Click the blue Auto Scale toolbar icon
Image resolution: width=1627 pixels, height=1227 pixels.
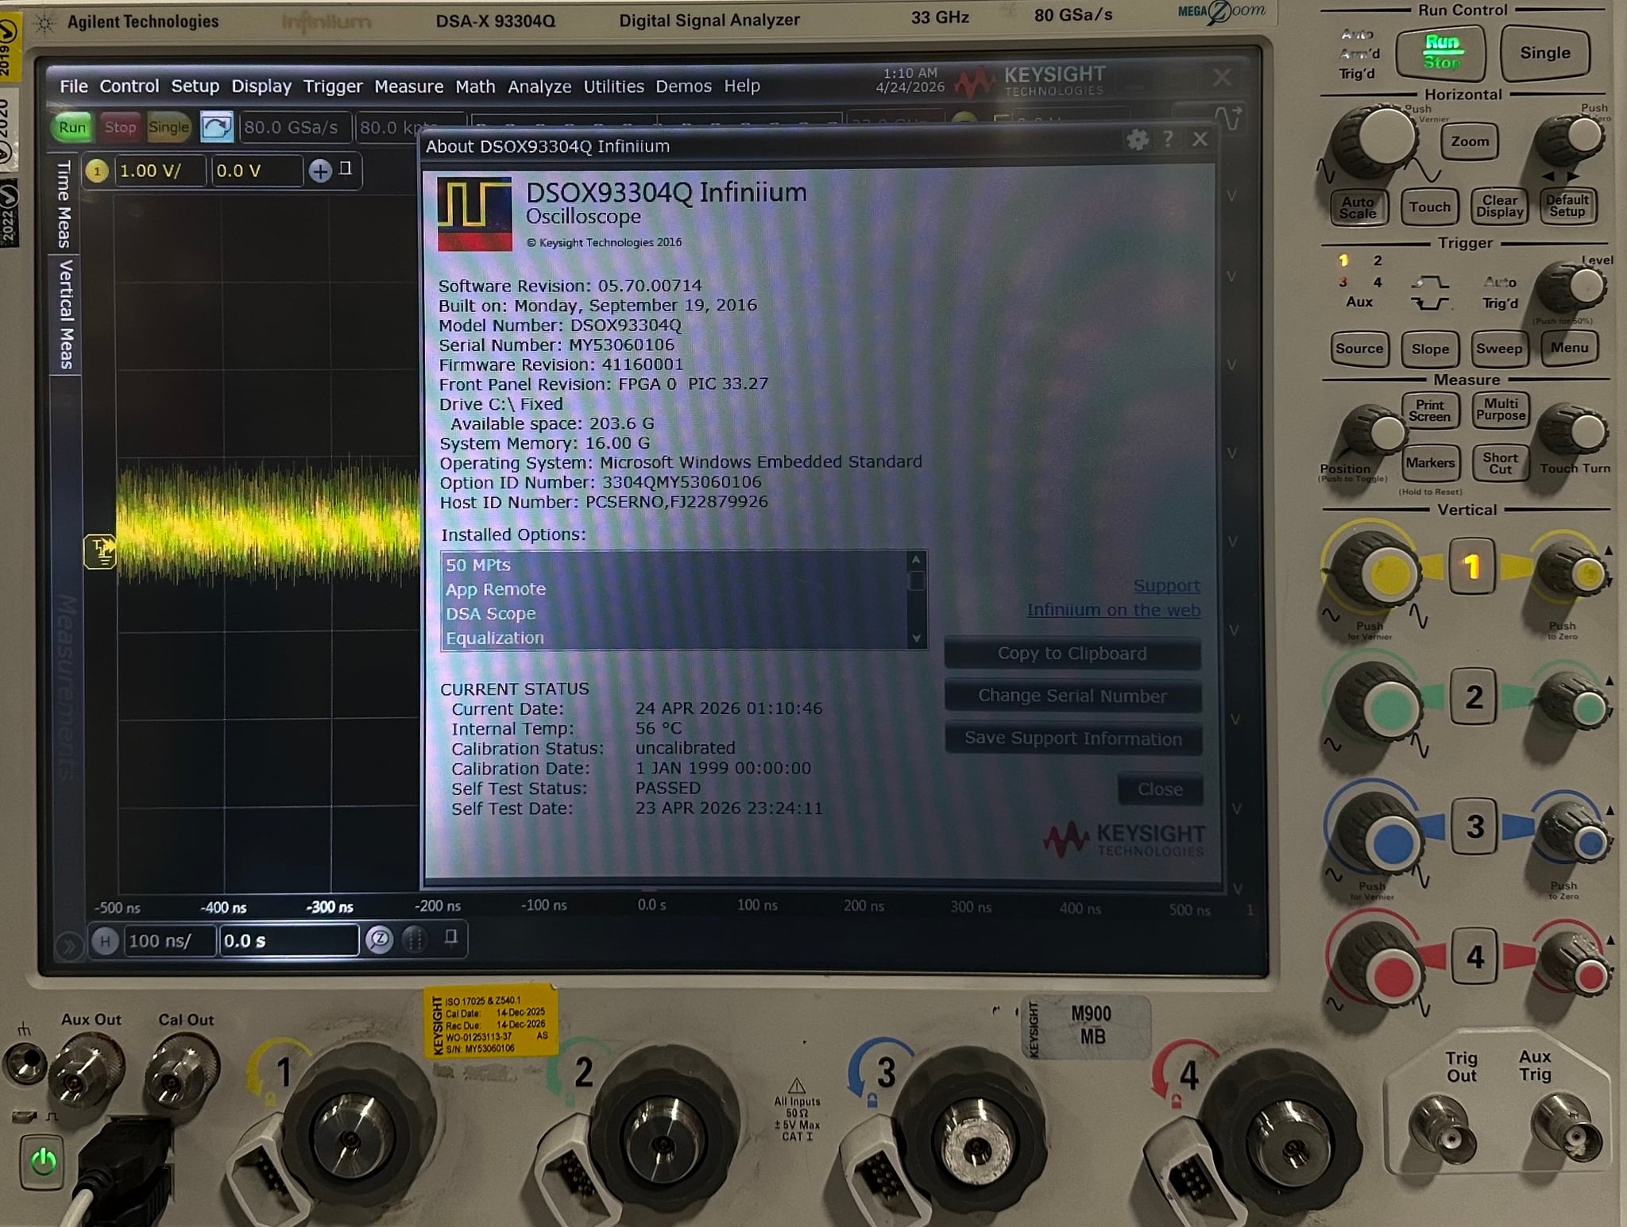[x=216, y=127]
